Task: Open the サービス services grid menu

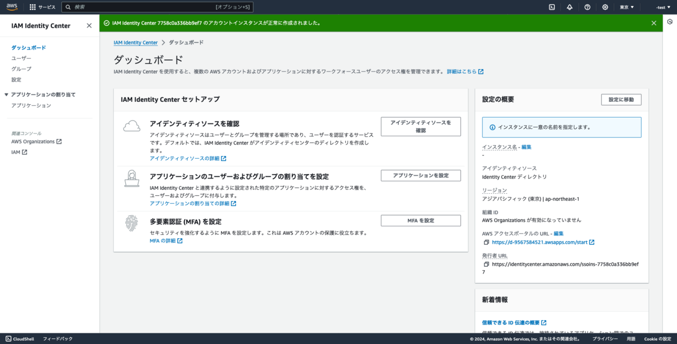Action: pyautogui.click(x=42, y=7)
